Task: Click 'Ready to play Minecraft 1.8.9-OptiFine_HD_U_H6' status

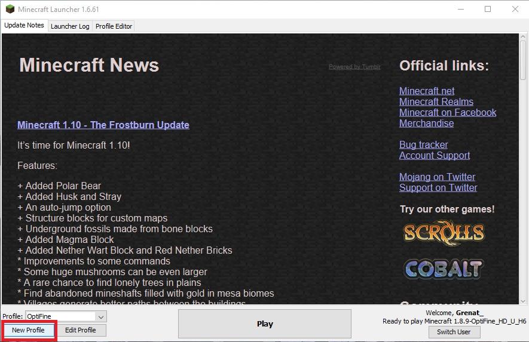Action: (x=454, y=322)
